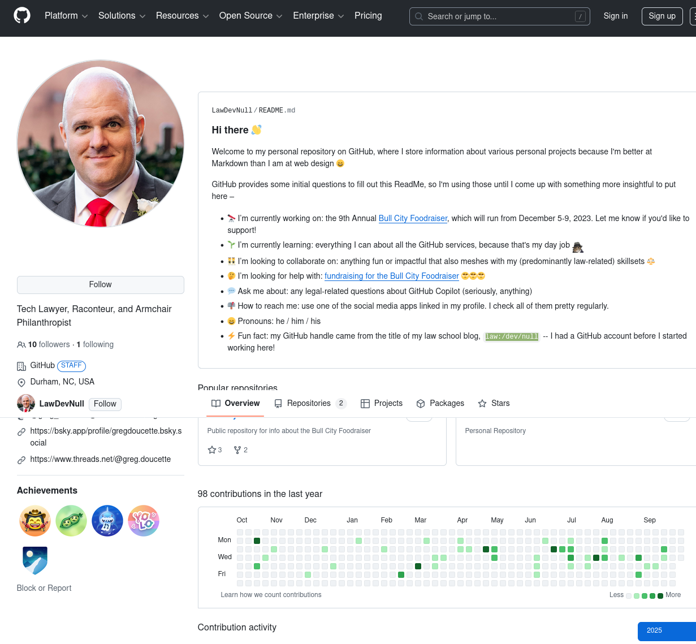Click the Pull Shark achievement badge

(107, 521)
